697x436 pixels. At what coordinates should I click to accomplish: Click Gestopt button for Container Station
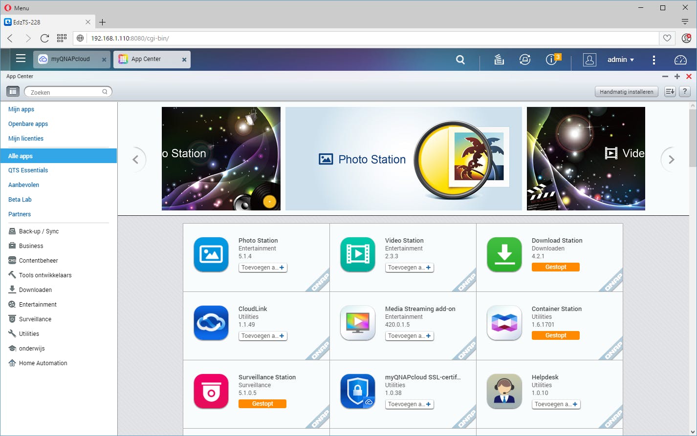(556, 335)
